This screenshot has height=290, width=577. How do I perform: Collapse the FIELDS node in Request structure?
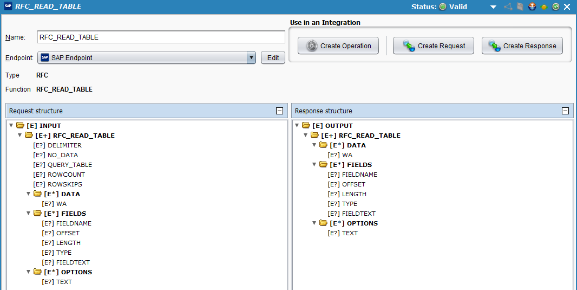(x=28, y=214)
